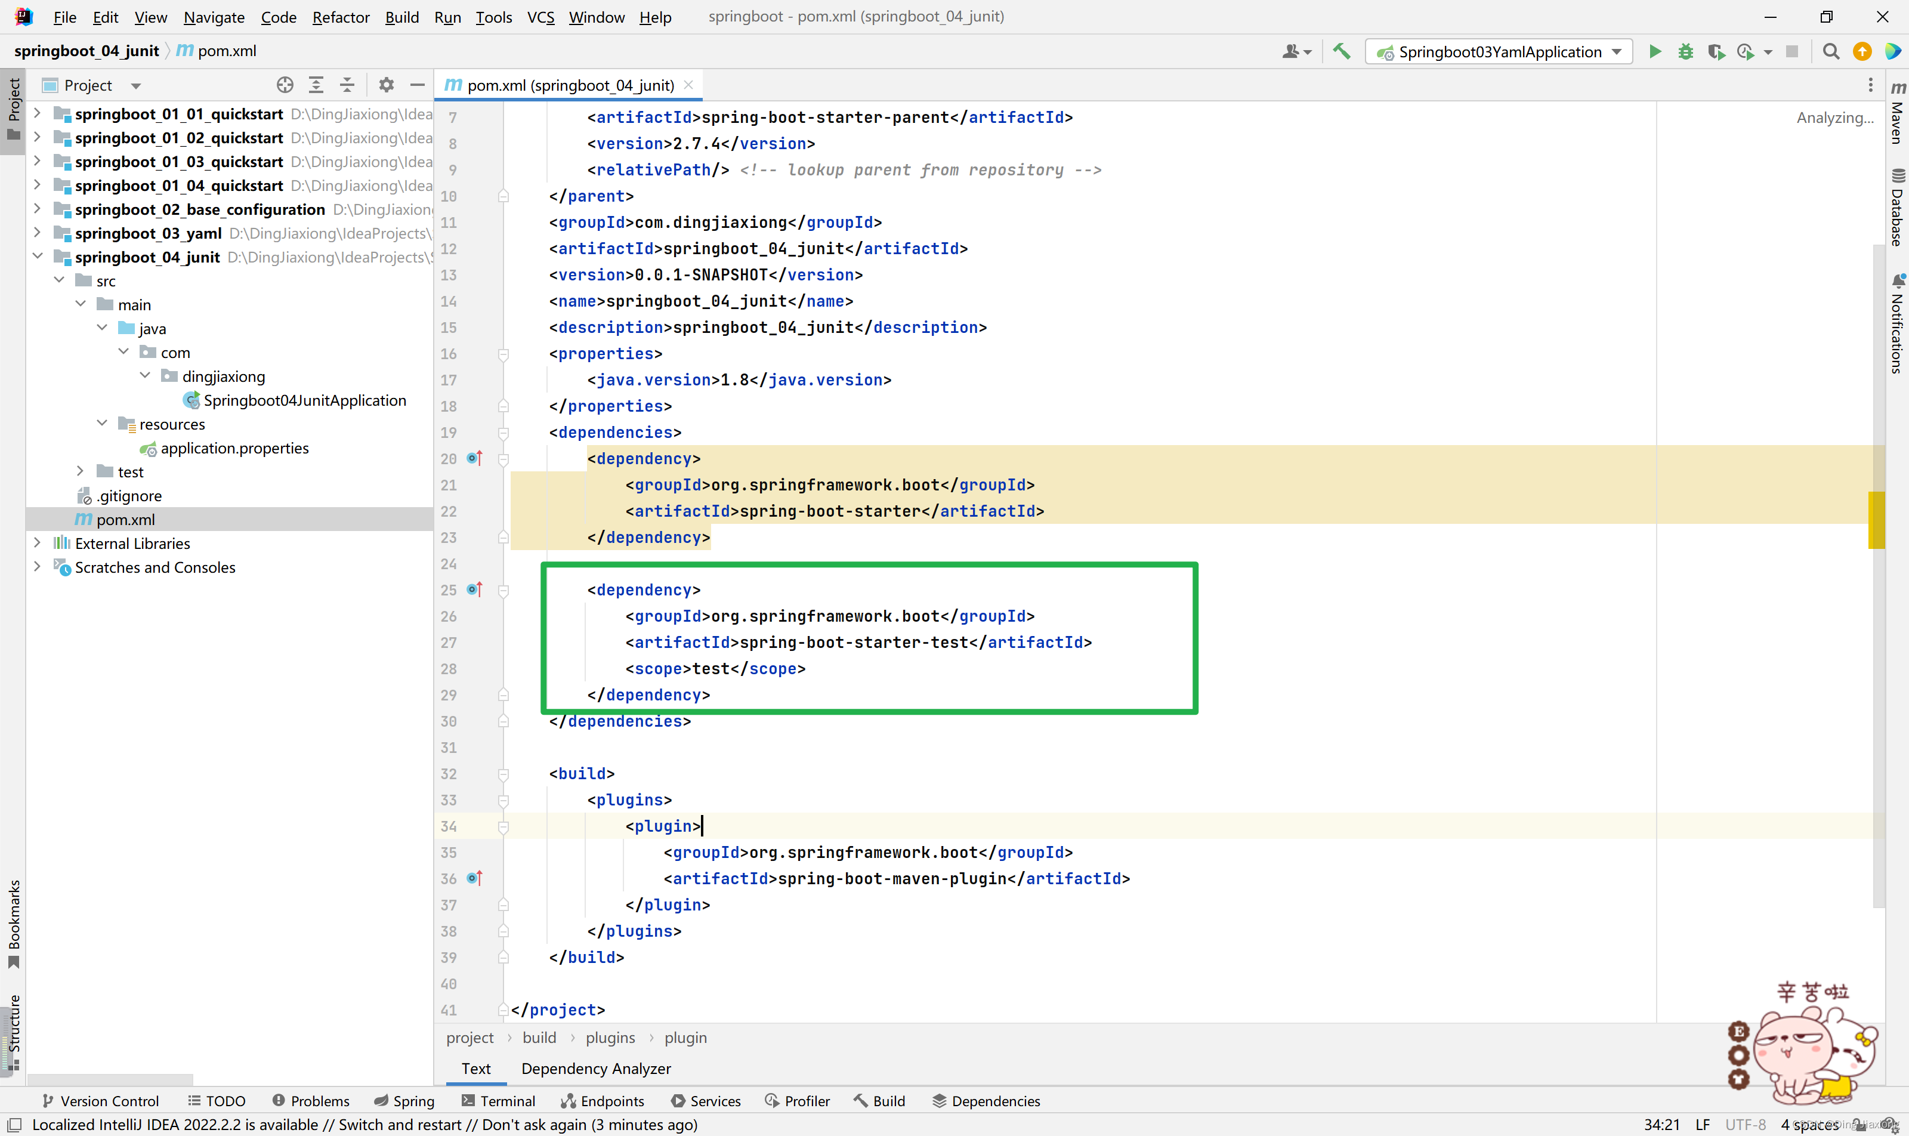Open the Project panel options gear
Screen dimensions: 1909x1136
(x=387, y=85)
